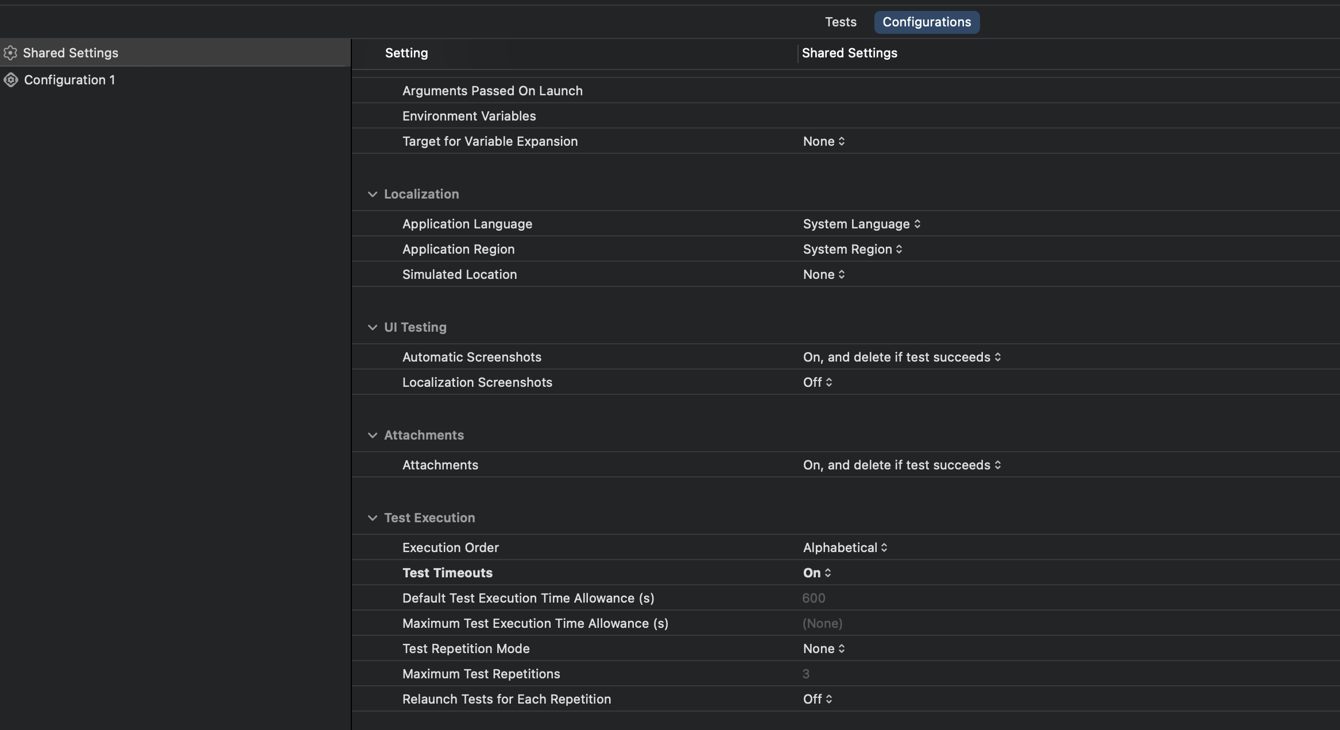Viewport: 1340px width, 730px height.
Task: Toggle the Test Timeouts On popup
Action: click(x=816, y=573)
